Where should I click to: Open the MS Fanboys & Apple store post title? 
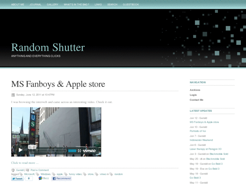tap(58, 84)
